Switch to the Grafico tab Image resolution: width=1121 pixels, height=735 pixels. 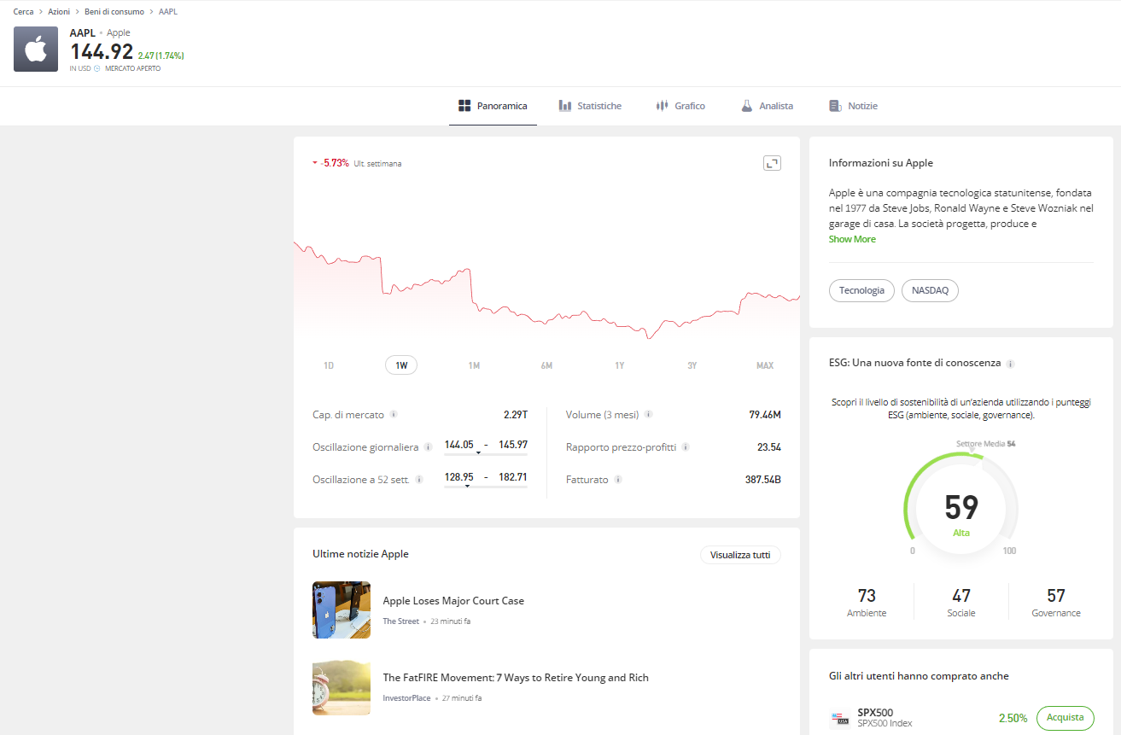click(x=680, y=106)
